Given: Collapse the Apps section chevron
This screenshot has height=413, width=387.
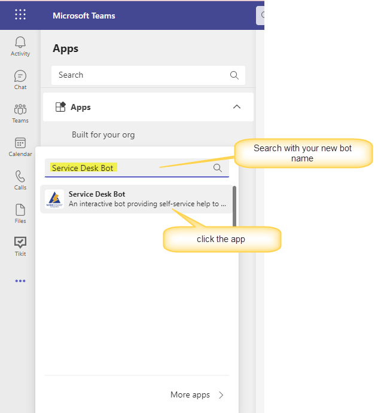Looking at the screenshot, I should (237, 106).
